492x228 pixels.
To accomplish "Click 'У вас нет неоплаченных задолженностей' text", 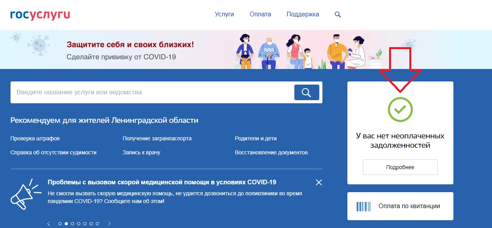I will click(x=400, y=141).
